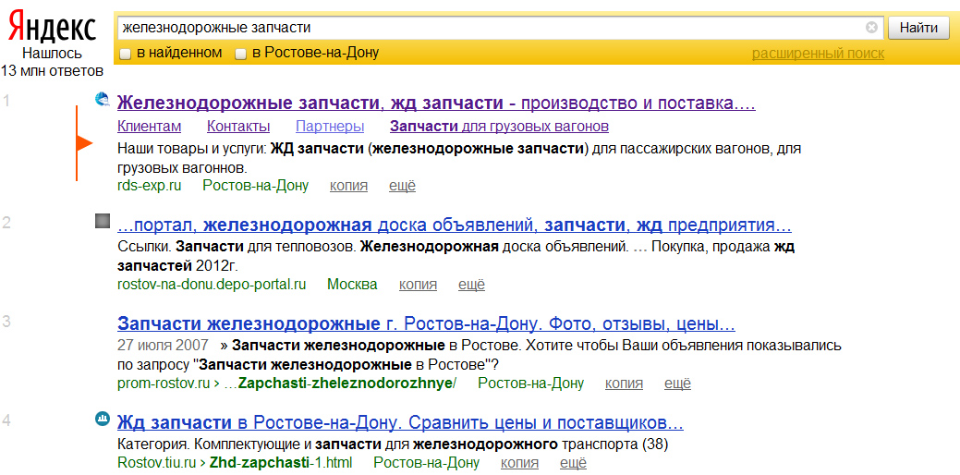960x475 pixels.
Task: Click the Найти search button
Action: (x=919, y=28)
